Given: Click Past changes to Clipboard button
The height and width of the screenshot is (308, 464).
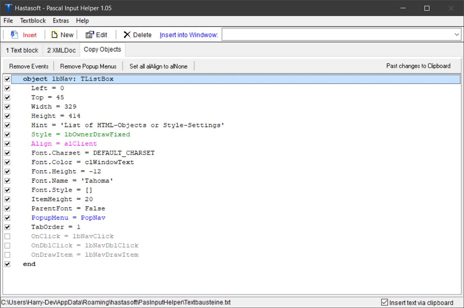Looking at the screenshot, I should (418, 66).
